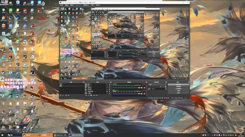Viewport: 245px width, 137px height.
Task: Open the 帮助(H) menu
Action: (98, 5)
